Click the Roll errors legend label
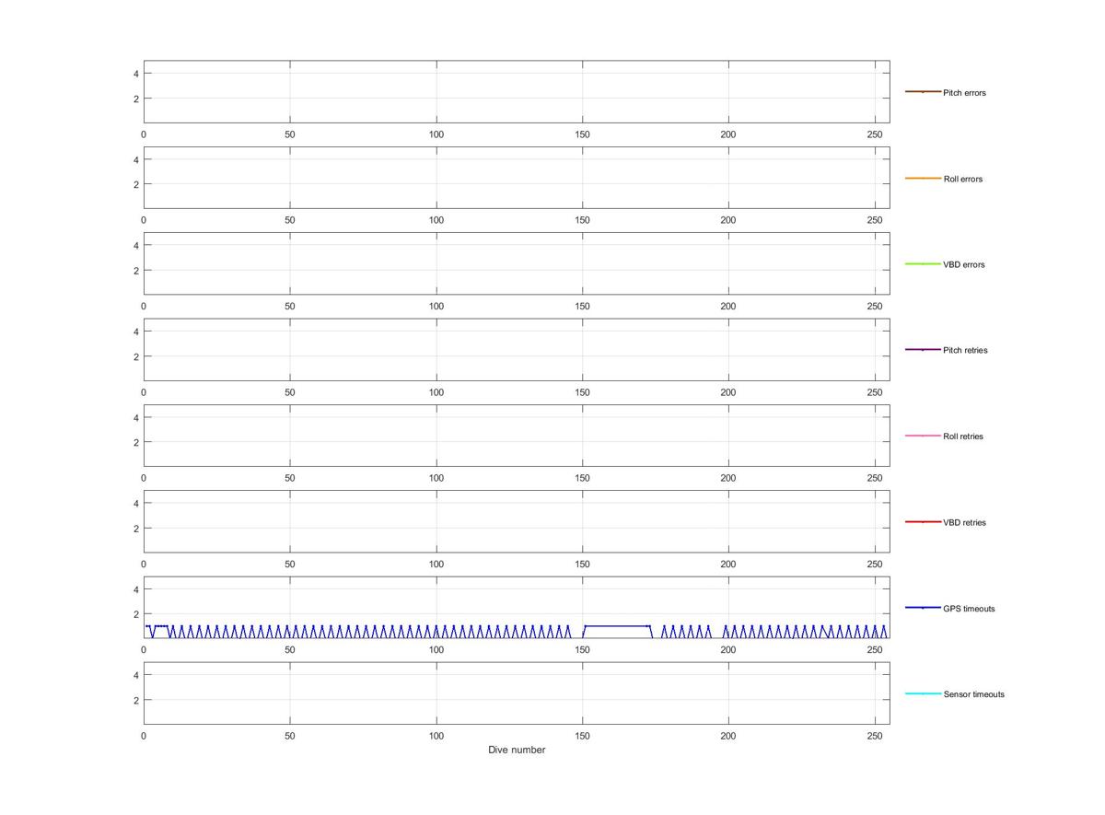 pos(962,179)
